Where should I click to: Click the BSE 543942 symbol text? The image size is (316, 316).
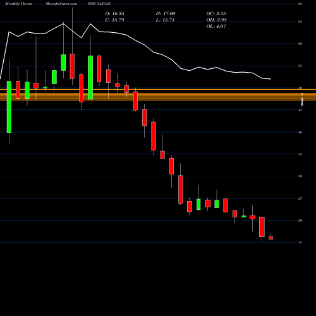(99, 4)
